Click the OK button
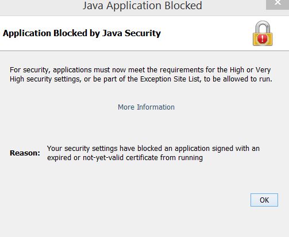Image resolution: width=289 pixels, height=237 pixels. tap(264, 200)
